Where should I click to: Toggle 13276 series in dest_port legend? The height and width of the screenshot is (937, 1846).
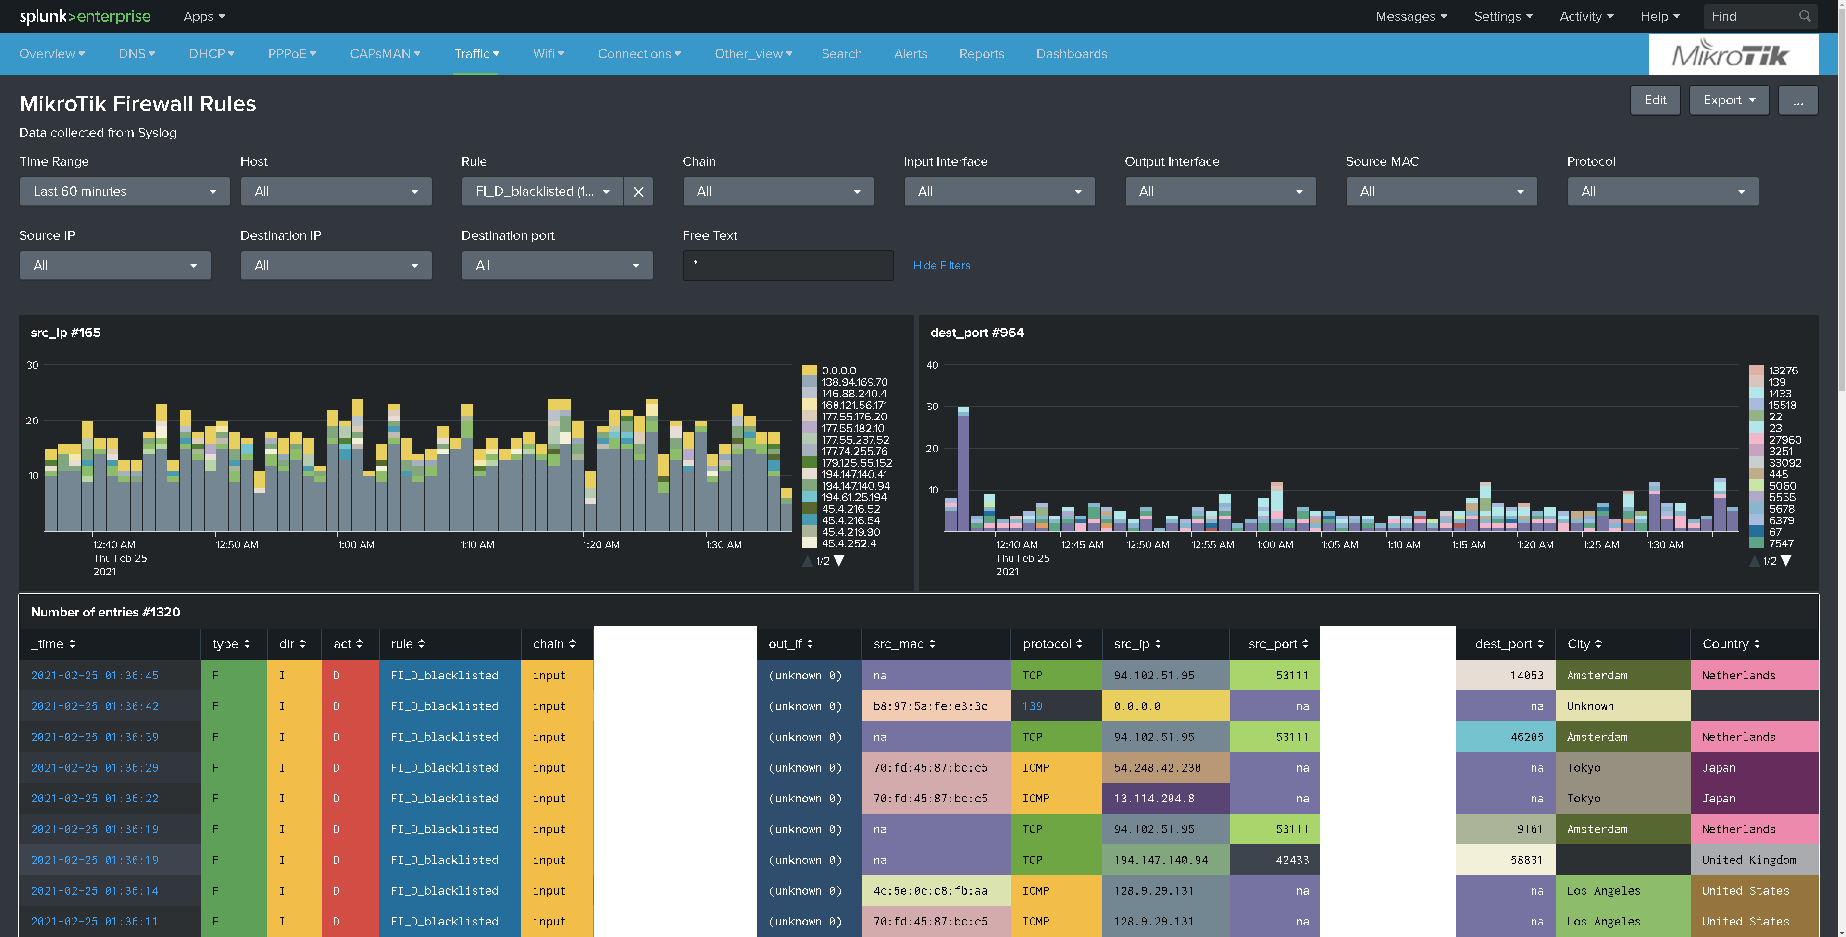coord(1773,370)
